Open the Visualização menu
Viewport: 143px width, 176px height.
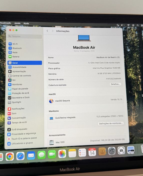point(5,23)
